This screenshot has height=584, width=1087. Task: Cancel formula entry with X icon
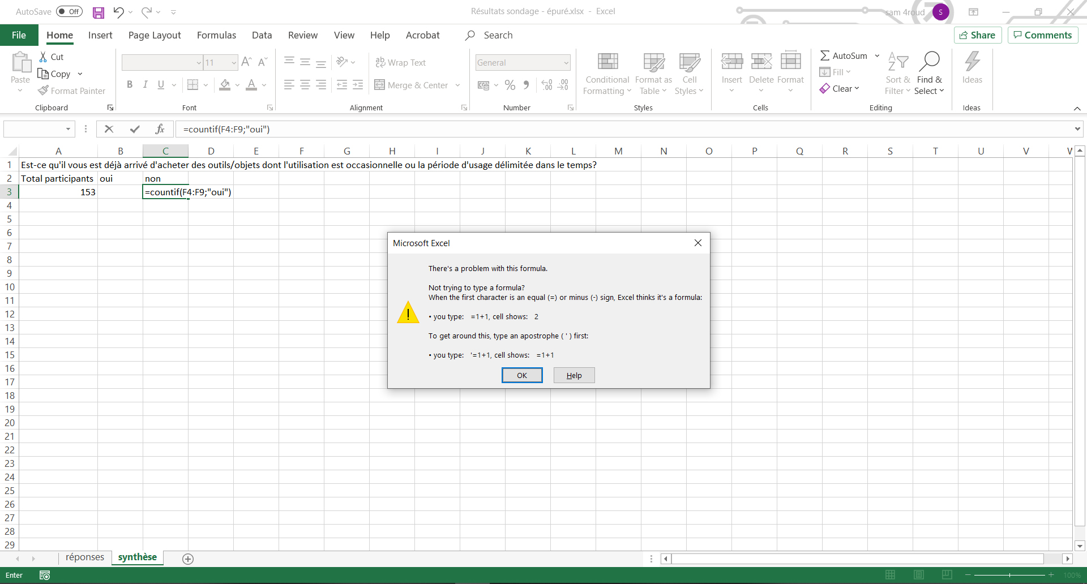[109, 129]
